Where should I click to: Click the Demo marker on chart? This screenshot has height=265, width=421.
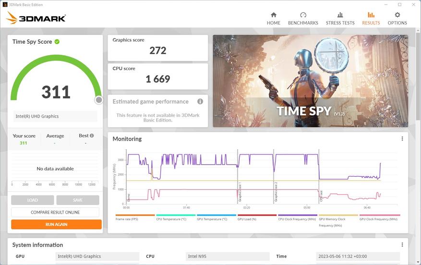tap(129, 198)
